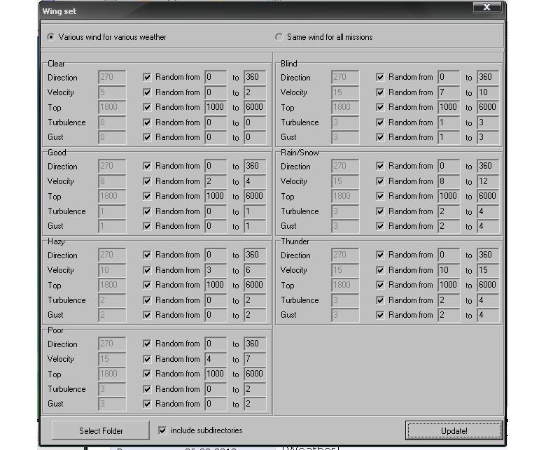Click Thunder Velocity 'to' field showing 15
This screenshot has height=450, width=560.
point(488,270)
